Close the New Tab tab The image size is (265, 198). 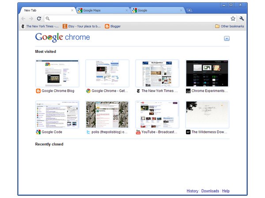(x=72, y=10)
